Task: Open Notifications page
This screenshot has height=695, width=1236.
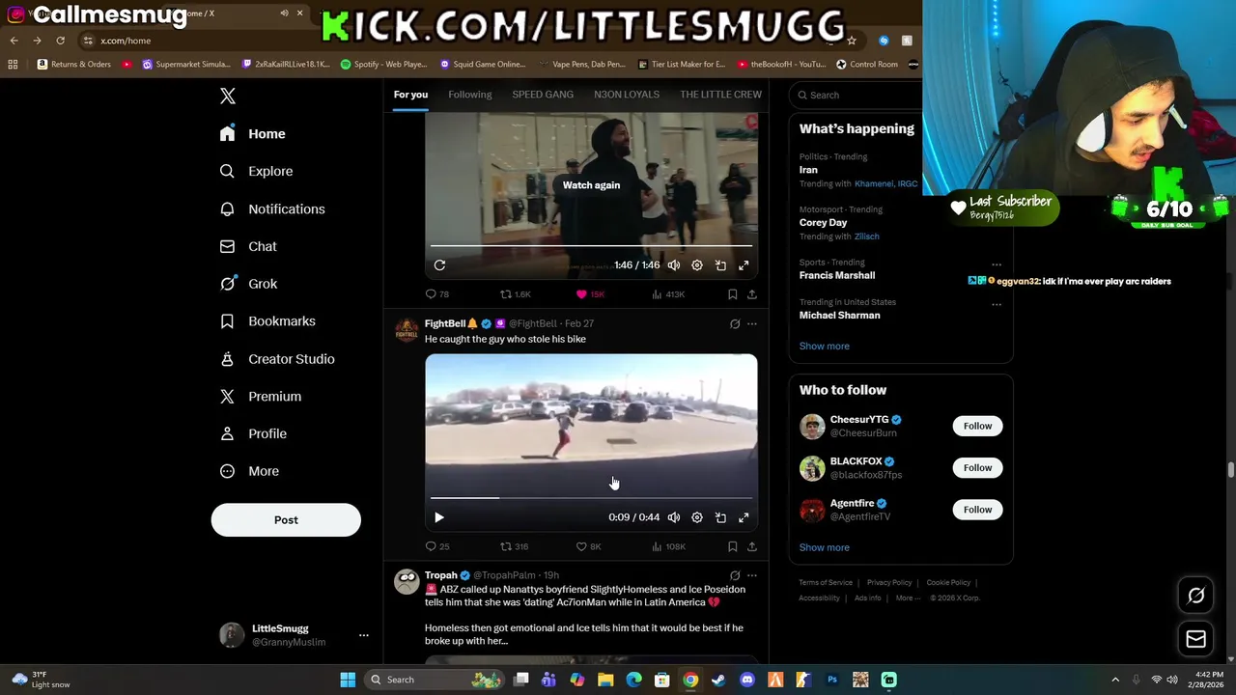Action: point(272,208)
